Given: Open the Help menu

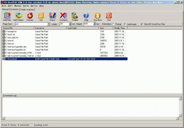Looking at the screenshot, I should tap(42, 6).
